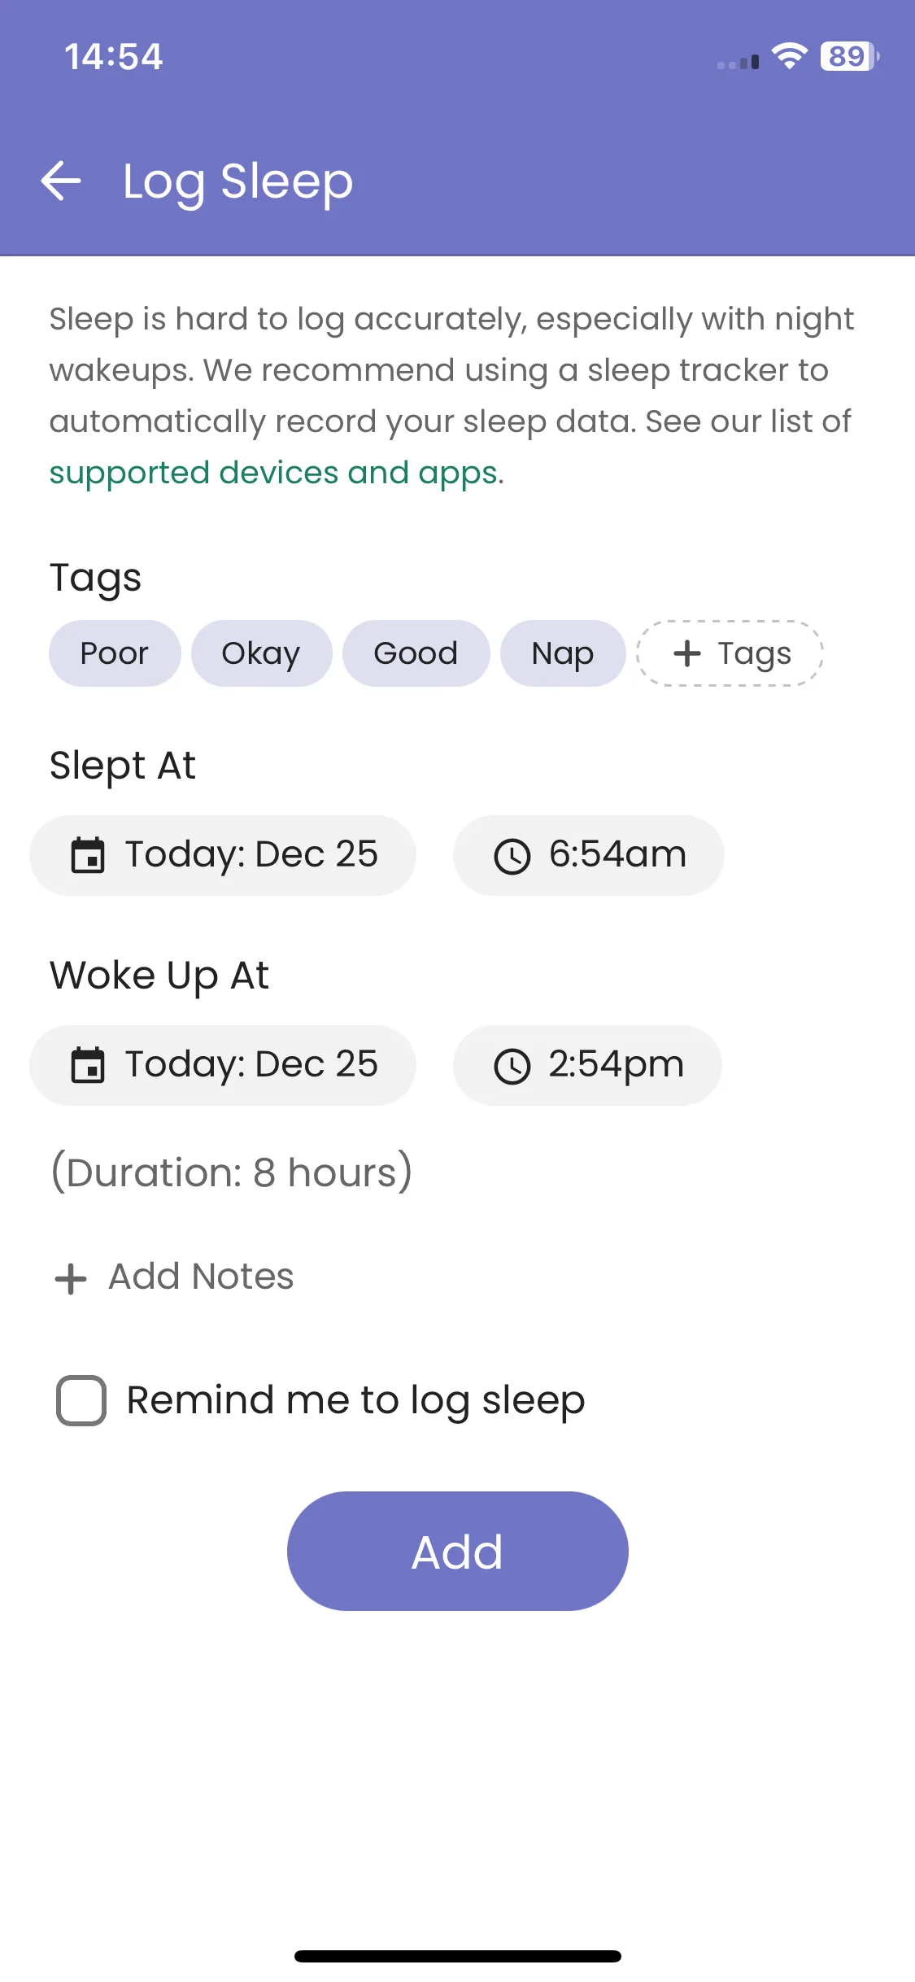Tap the Slept At calendar icon
The image size is (915, 1982).
click(x=88, y=855)
